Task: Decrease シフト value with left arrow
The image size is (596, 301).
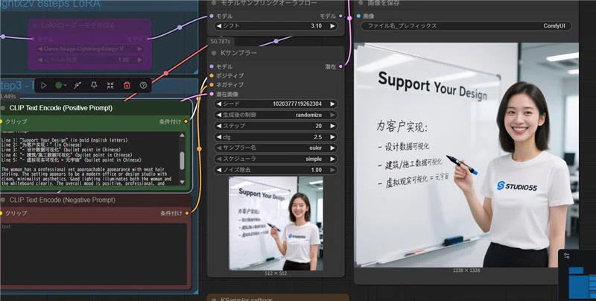Action: [x=219, y=26]
